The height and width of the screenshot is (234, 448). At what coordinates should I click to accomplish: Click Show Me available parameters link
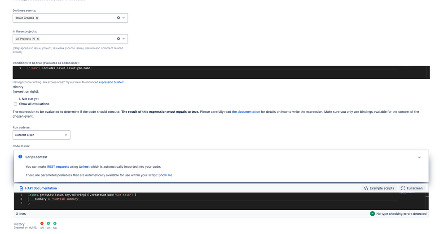pos(165,175)
